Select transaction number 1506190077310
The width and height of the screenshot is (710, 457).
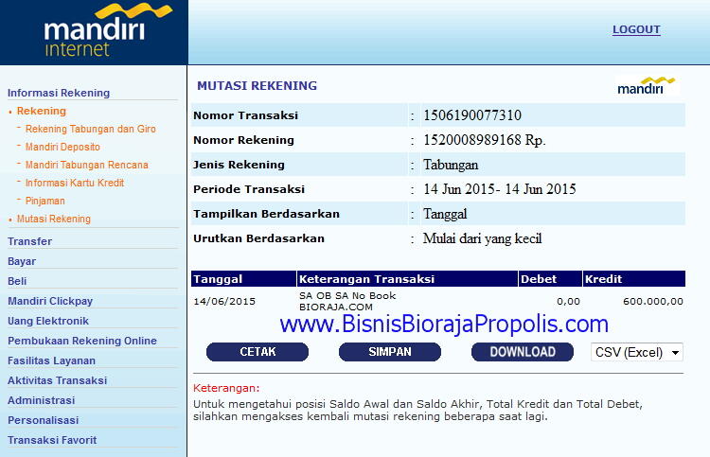[472, 115]
